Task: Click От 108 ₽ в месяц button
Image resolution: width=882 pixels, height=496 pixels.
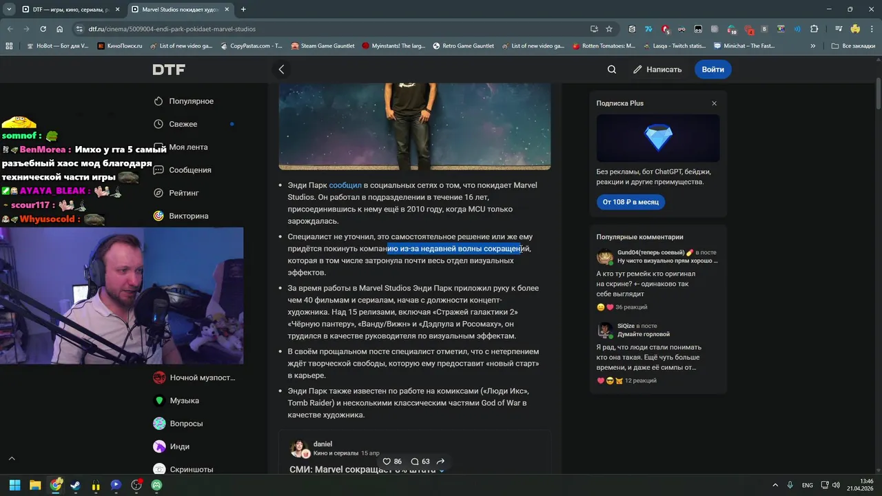Action: [630, 202]
